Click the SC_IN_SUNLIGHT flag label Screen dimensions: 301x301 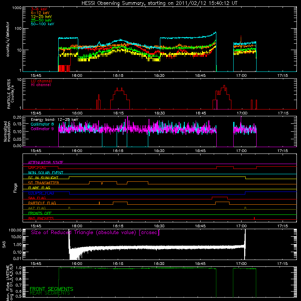(43, 178)
